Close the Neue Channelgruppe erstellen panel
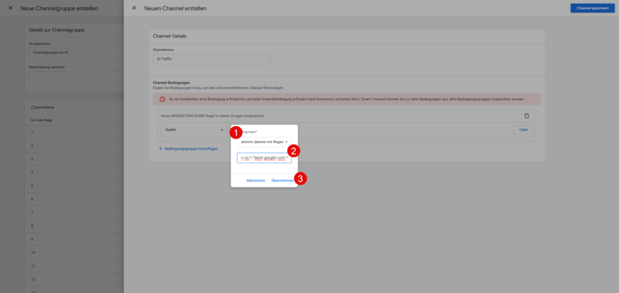This screenshot has height=293, width=619. coord(10,8)
